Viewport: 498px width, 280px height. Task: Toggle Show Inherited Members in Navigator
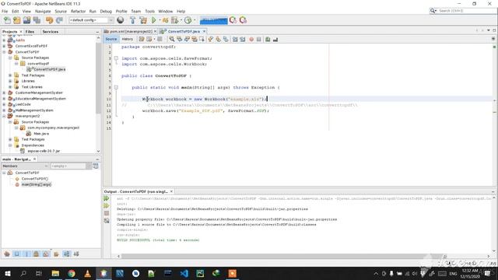(7, 254)
